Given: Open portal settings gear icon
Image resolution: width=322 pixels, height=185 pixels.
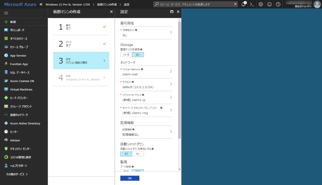Looking at the screenshot, I should [x=261, y=4].
